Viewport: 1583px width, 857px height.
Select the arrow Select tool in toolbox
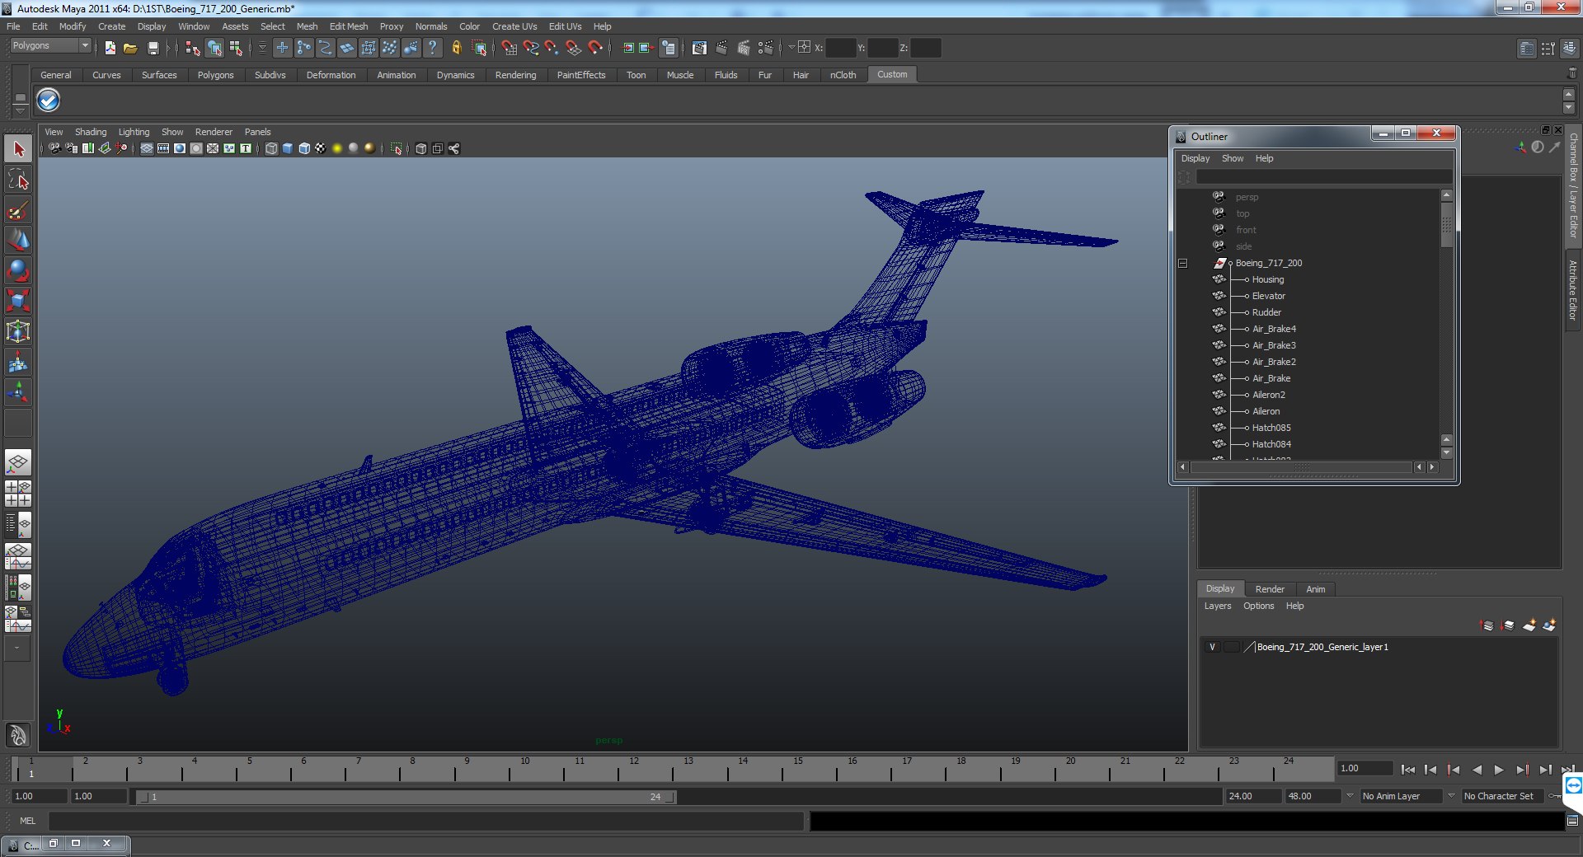point(18,149)
